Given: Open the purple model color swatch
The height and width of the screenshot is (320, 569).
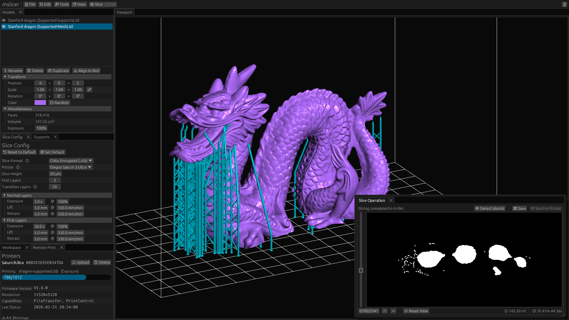Looking at the screenshot, I should tap(40, 103).
